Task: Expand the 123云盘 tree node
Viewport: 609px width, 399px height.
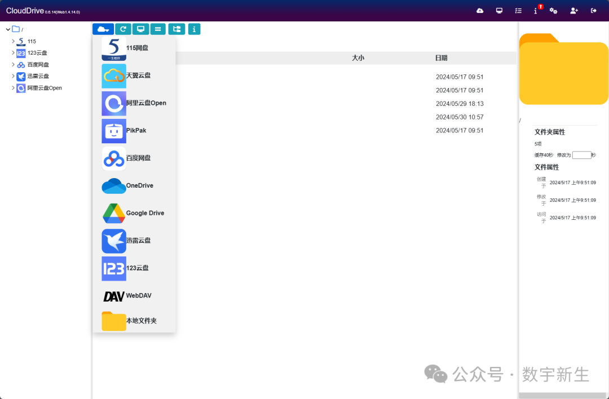Action: (13, 53)
